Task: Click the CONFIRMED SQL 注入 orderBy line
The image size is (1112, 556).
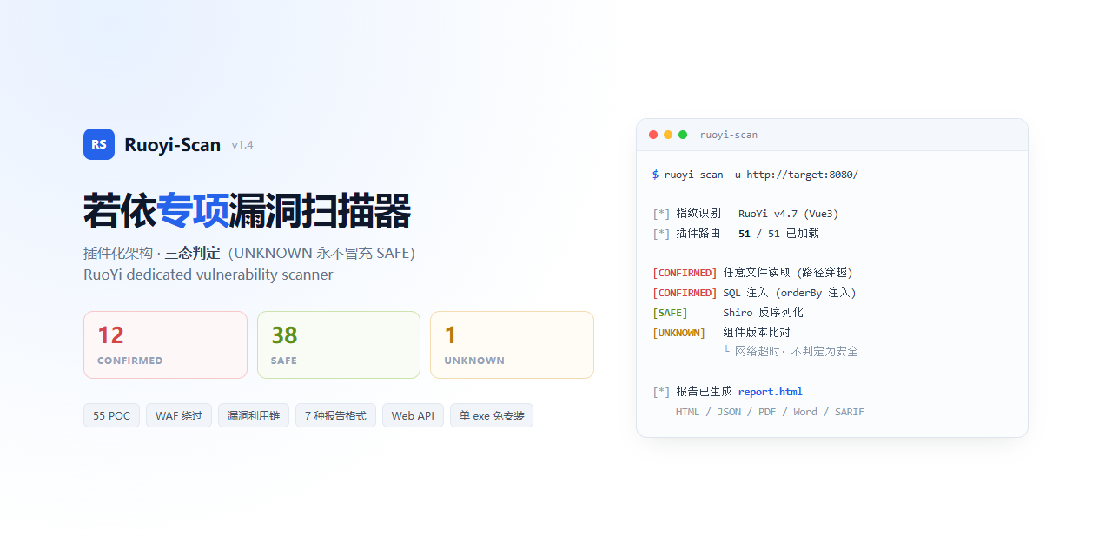Action: (x=754, y=293)
